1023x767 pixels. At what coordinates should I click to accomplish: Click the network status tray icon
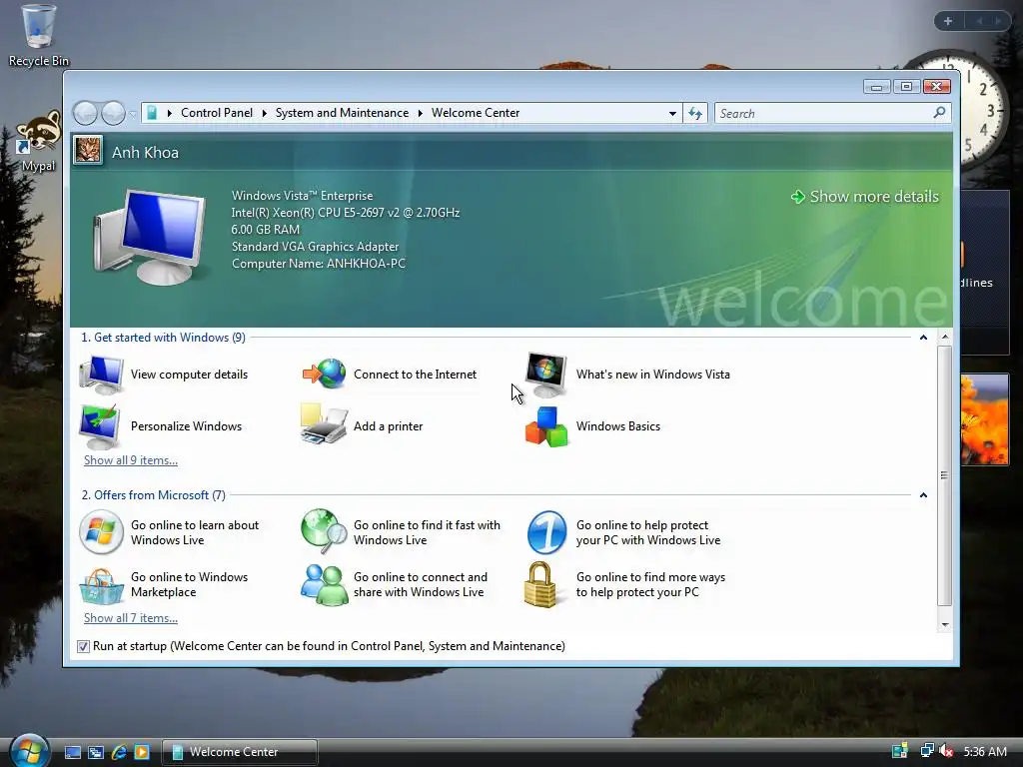pyautogui.click(x=926, y=751)
